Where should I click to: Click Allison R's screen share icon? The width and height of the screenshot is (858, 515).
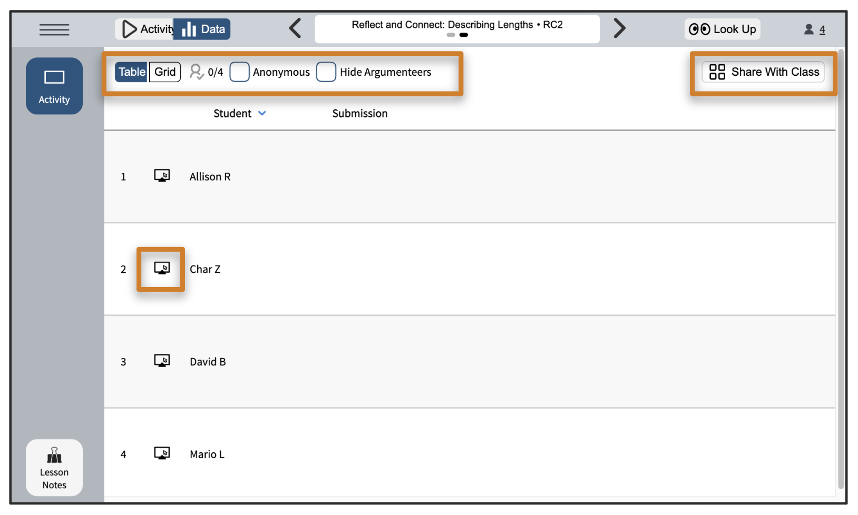point(162,175)
